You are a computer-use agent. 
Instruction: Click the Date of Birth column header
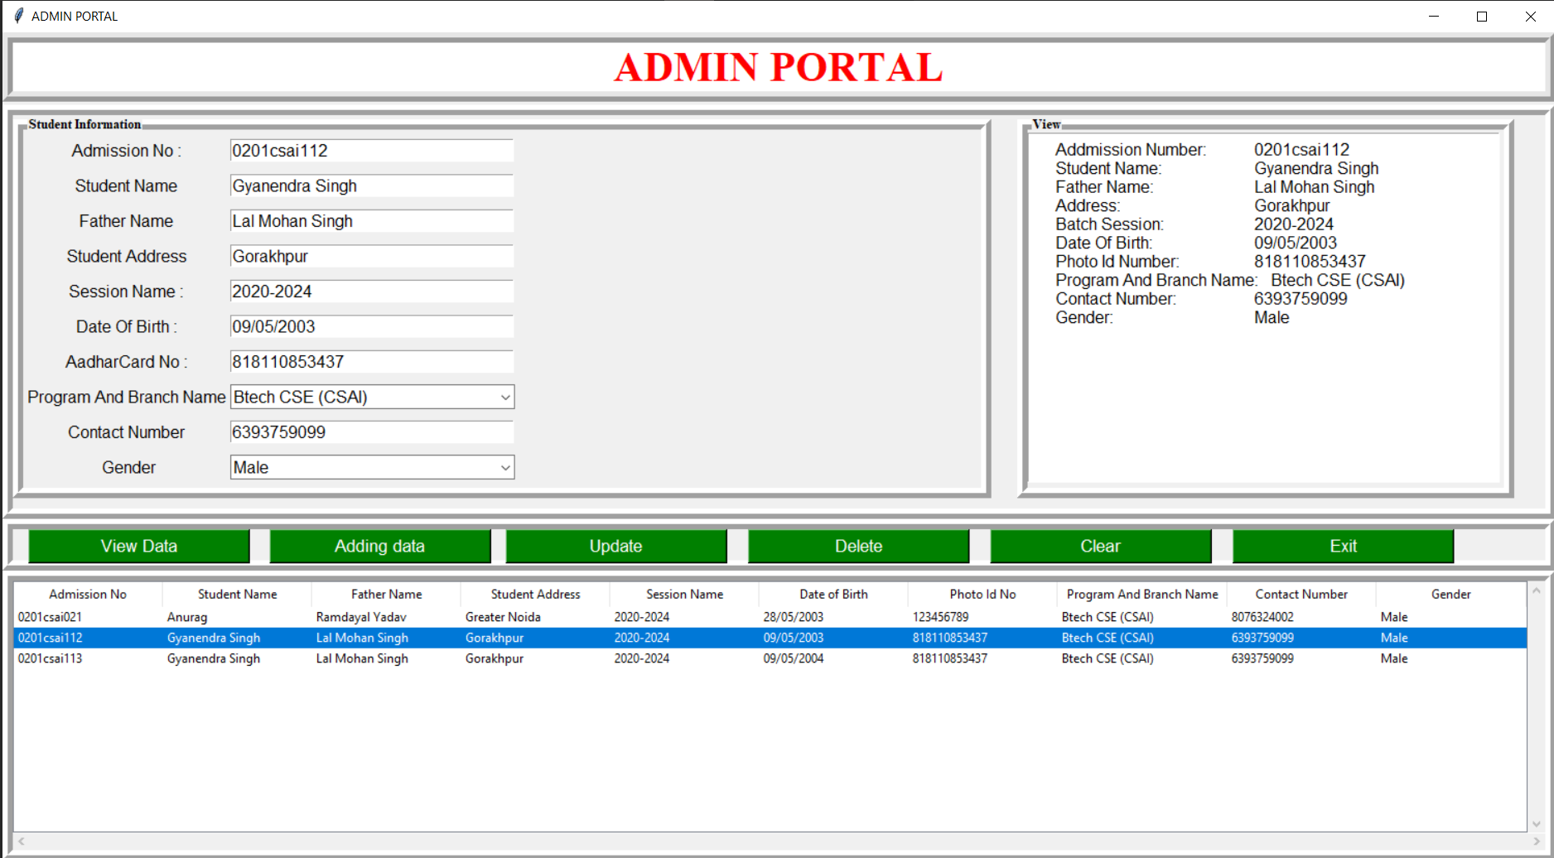833,595
